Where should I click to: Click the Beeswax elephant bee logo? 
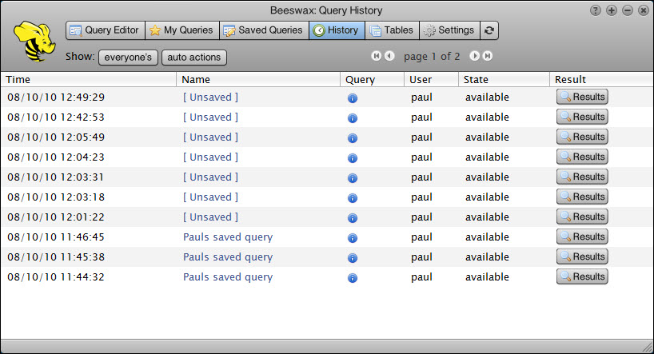coord(33,41)
